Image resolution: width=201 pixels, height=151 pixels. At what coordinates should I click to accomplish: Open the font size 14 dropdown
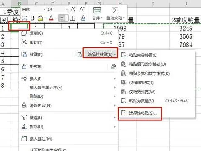tap(67, 9)
